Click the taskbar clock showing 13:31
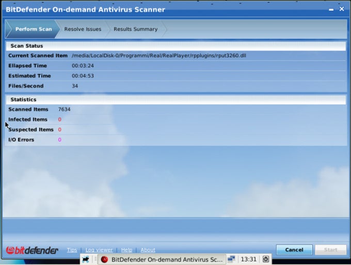 tap(248, 259)
